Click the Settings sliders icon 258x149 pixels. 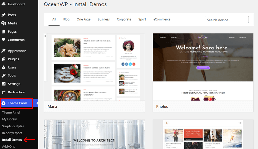4,84
